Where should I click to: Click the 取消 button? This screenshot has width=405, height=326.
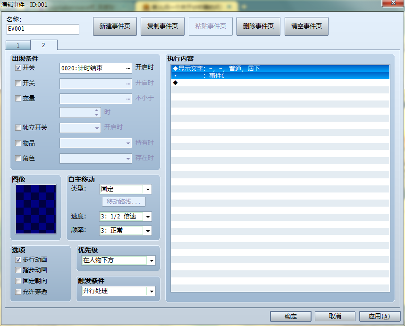[x=335, y=316]
